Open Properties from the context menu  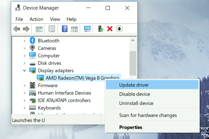click(x=152, y=127)
